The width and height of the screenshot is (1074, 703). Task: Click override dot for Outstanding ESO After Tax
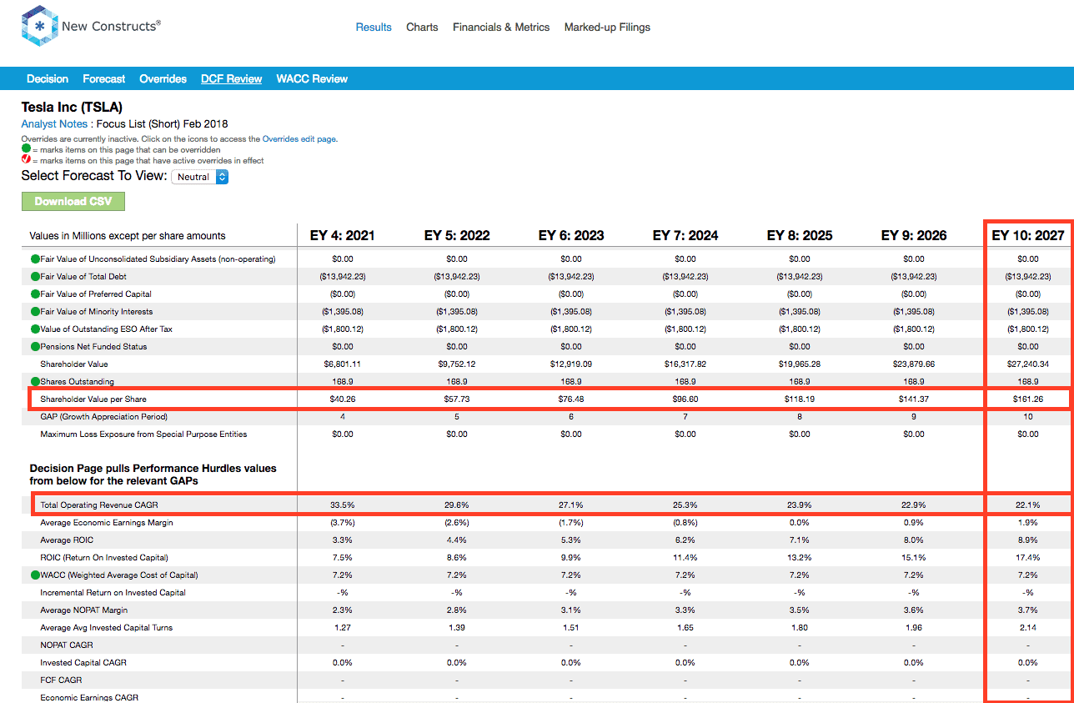[x=35, y=329]
